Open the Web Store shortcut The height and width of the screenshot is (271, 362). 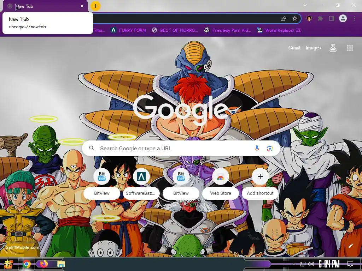coord(221,183)
